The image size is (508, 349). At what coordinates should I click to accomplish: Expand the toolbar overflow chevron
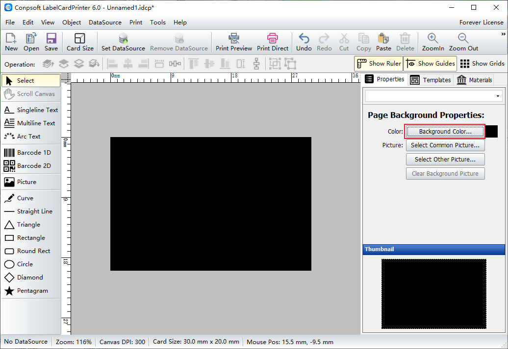coord(503,34)
